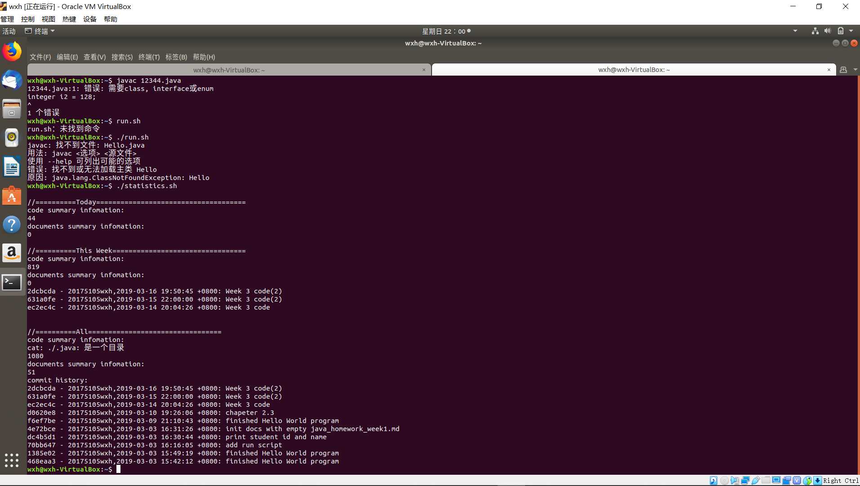Viewport: 860px width, 486px height.
Task: Open the 文件(F) menu in the terminal
Action: tap(40, 57)
